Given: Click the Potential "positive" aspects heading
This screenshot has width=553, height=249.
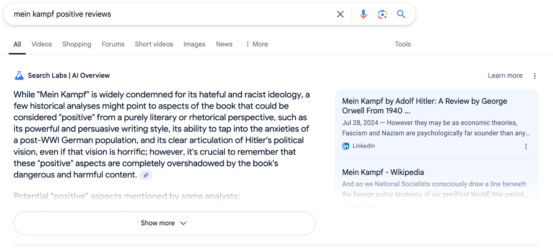Looking at the screenshot, I should (127, 196).
